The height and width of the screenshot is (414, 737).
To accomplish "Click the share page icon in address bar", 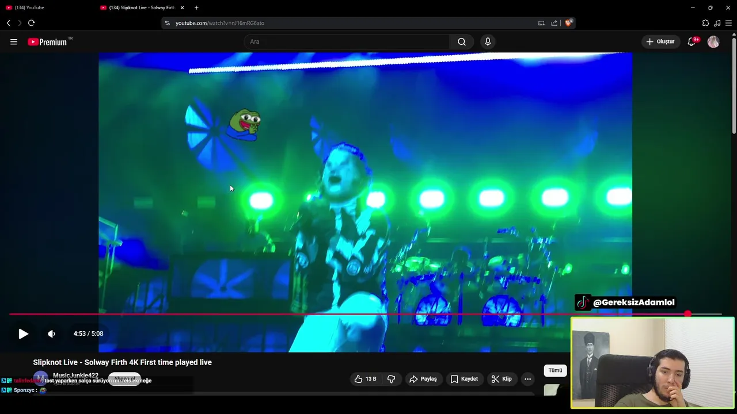I will click(x=554, y=23).
